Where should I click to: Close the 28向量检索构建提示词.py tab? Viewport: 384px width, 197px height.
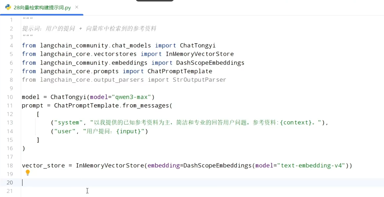[77, 7]
